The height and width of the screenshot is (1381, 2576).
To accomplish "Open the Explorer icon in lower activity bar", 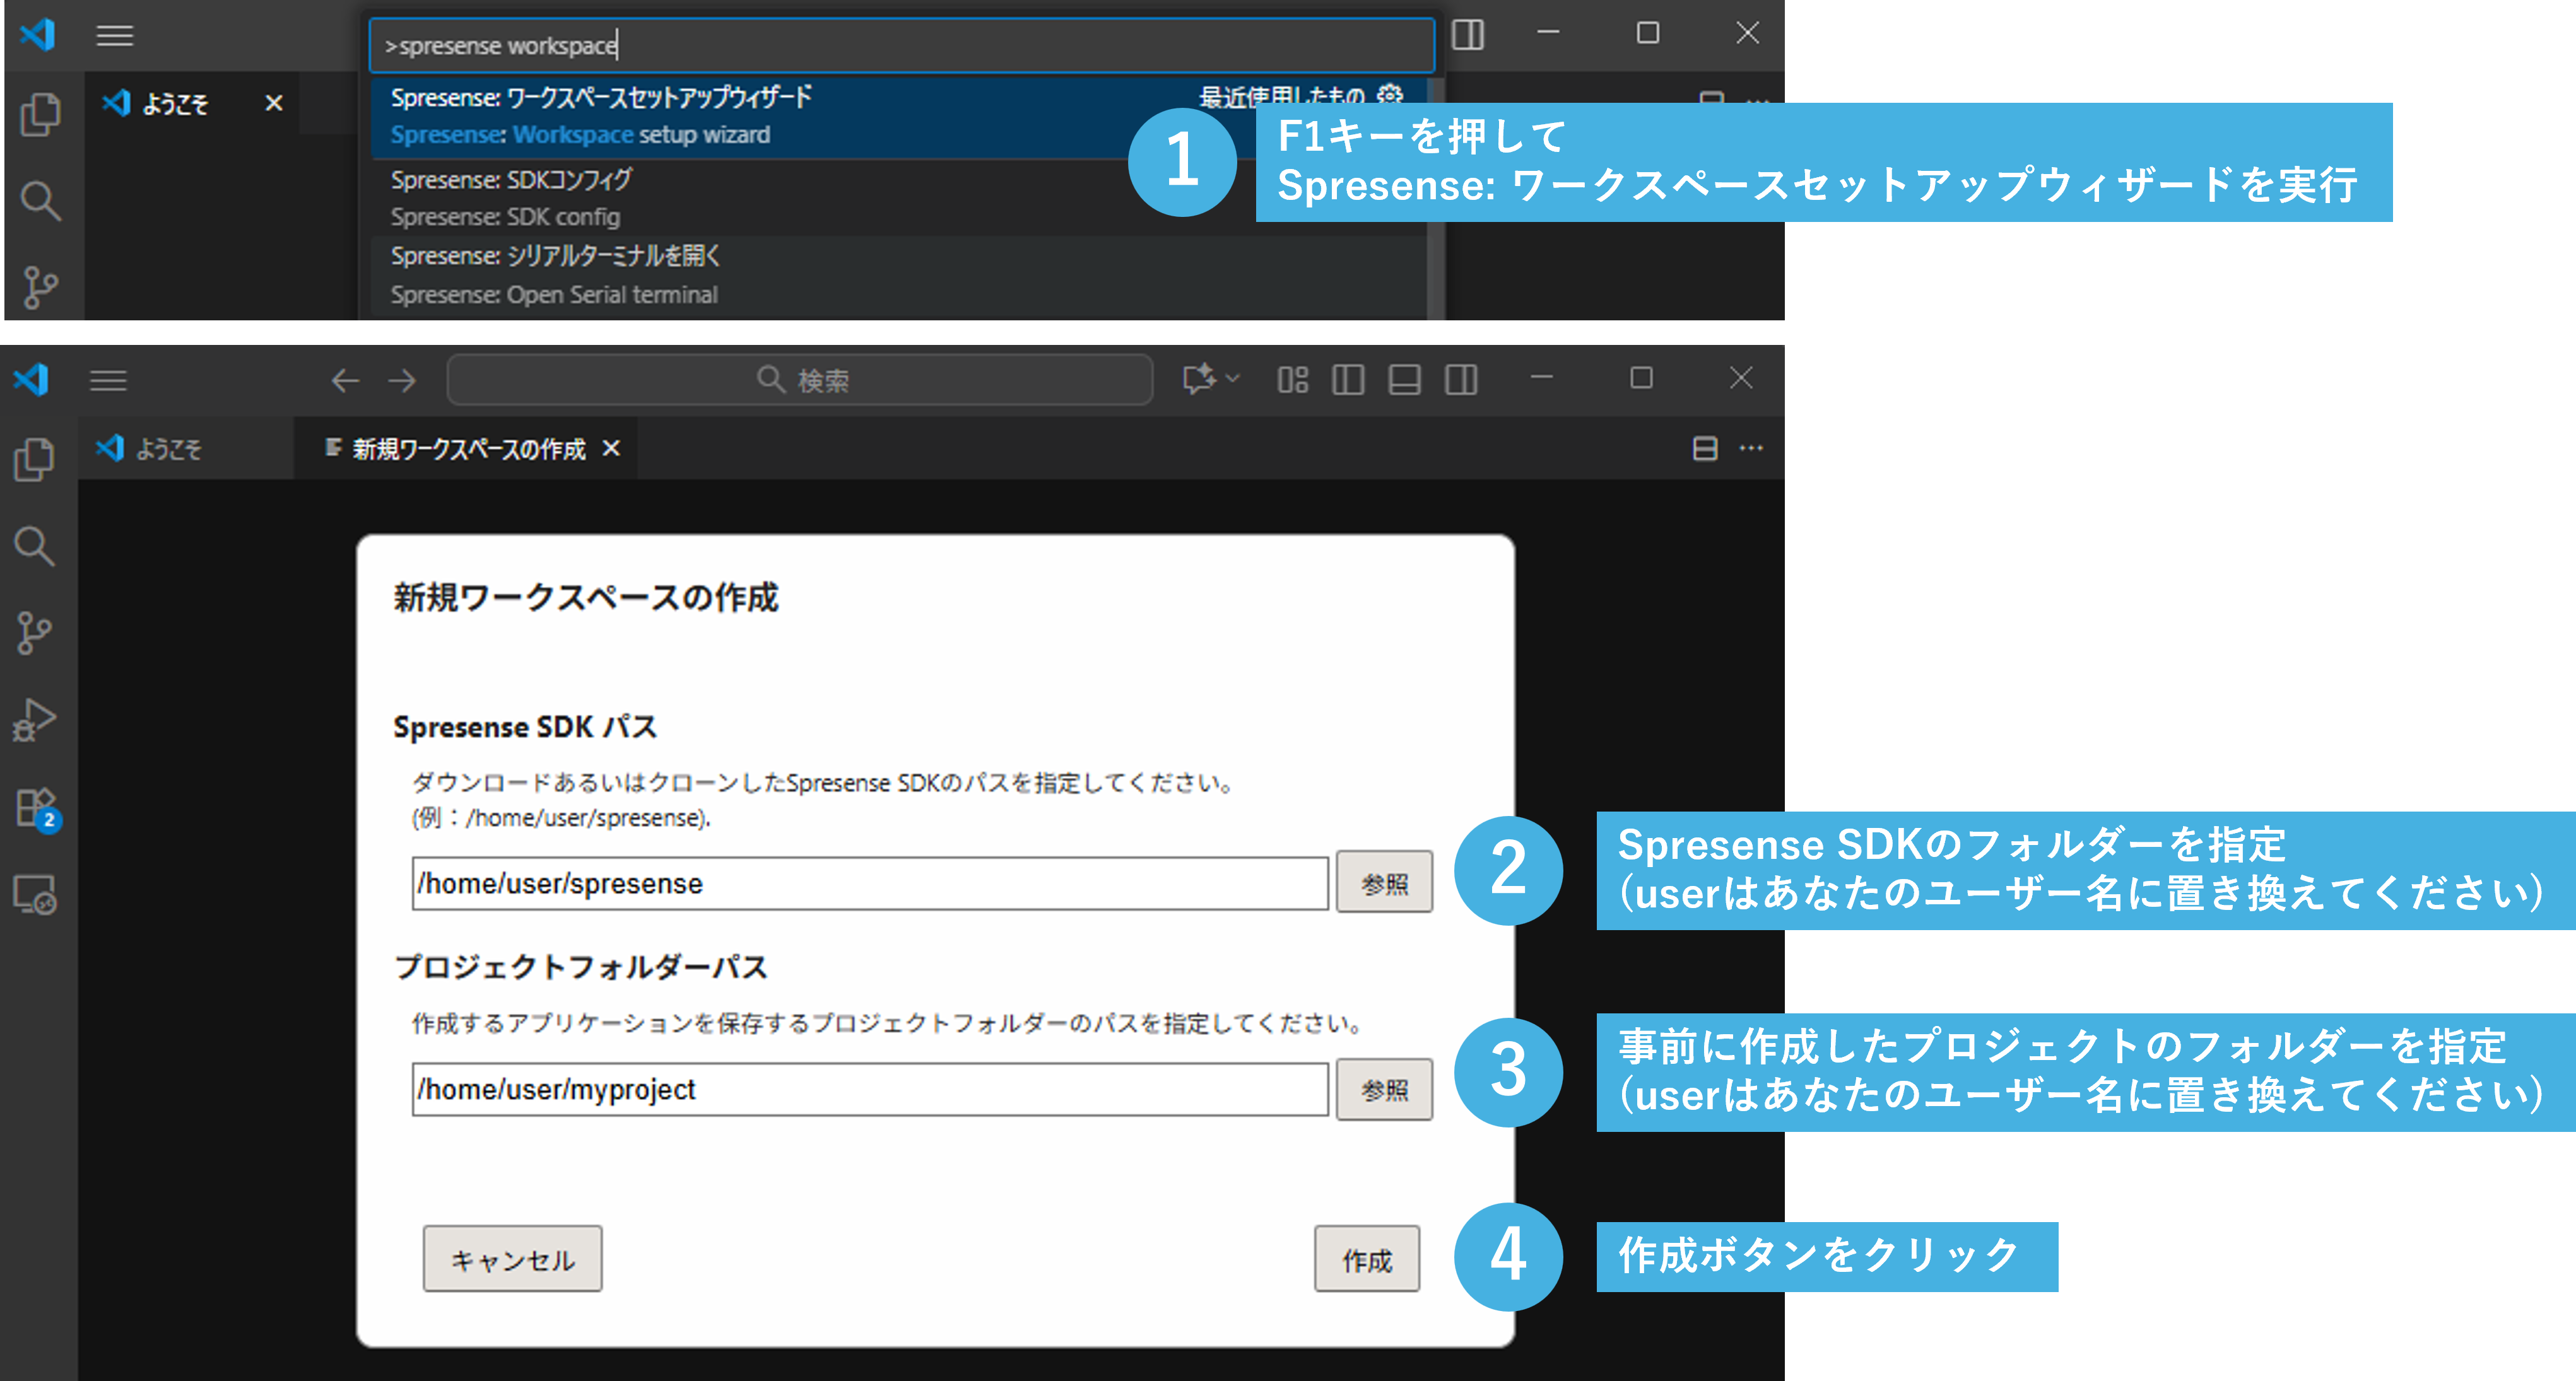I will pyautogui.click(x=34, y=458).
